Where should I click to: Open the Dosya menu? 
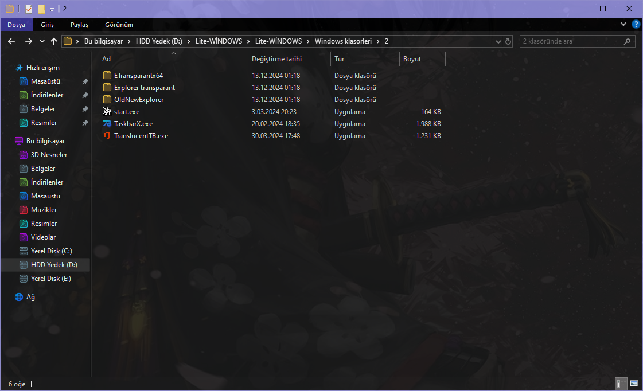(x=17, y=25)
